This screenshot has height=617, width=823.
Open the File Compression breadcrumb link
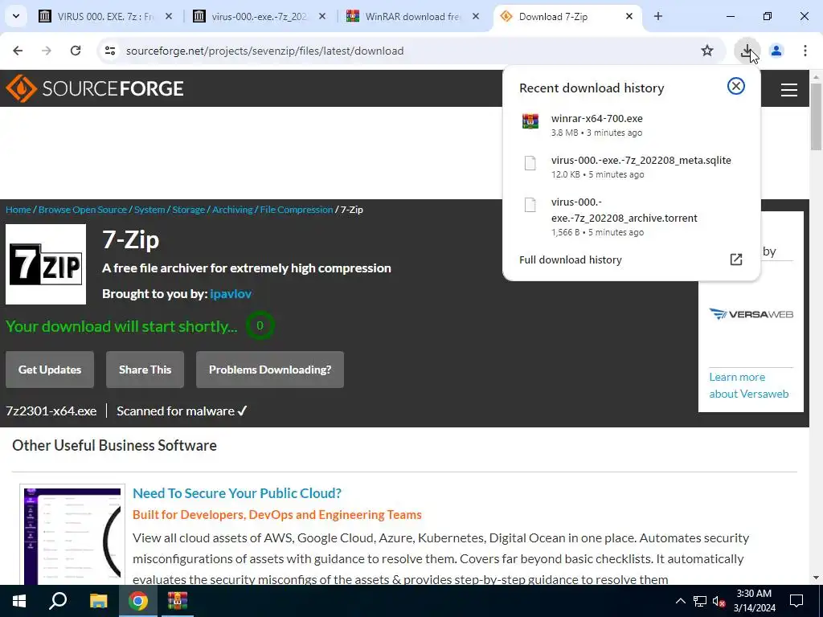click(297, 210)
